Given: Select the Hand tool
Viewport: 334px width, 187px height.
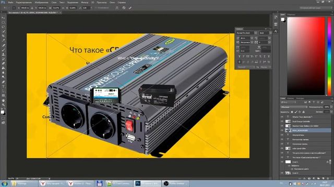Looking at the screenshot, I should (x=3, y=100).
